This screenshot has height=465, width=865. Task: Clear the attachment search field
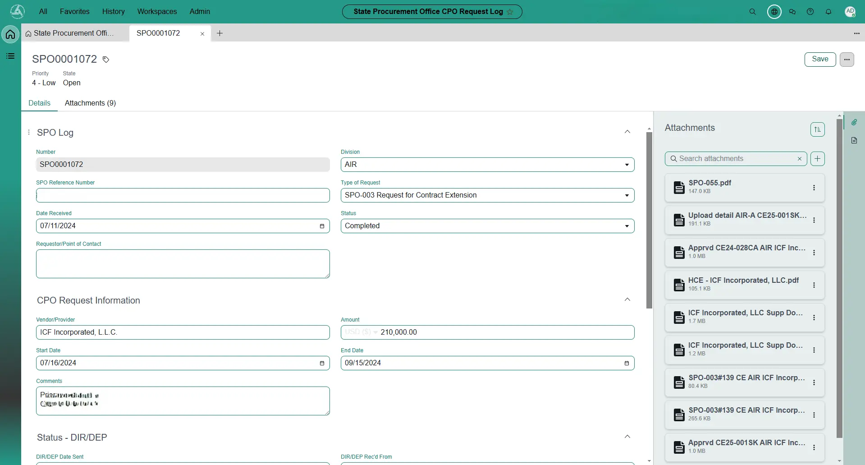tap(800, 159)
